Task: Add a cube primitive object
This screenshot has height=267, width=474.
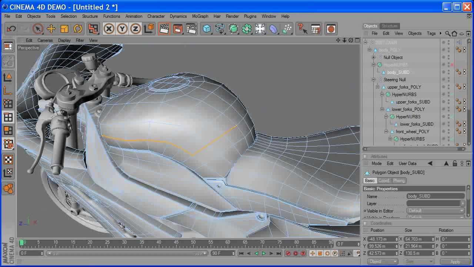Action: coord(207,29)
